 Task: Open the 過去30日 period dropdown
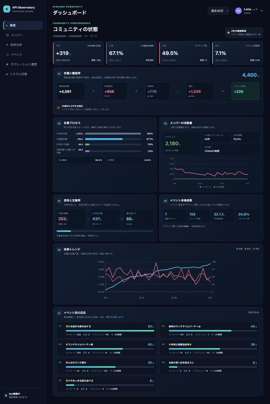218,11
